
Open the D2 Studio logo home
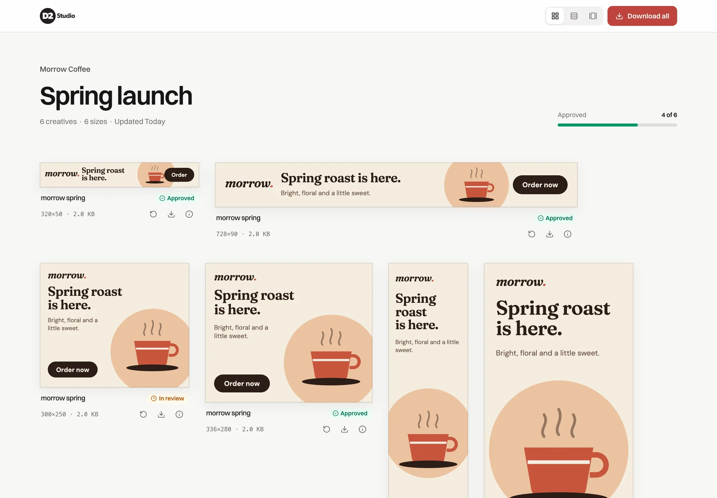[57, 16]
